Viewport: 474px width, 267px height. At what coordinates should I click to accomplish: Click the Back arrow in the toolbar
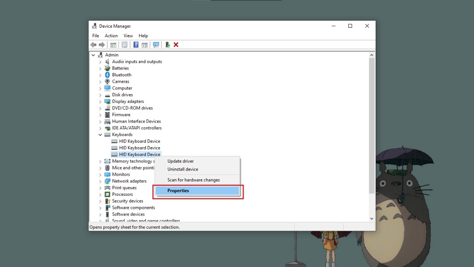tap(93, 45)
